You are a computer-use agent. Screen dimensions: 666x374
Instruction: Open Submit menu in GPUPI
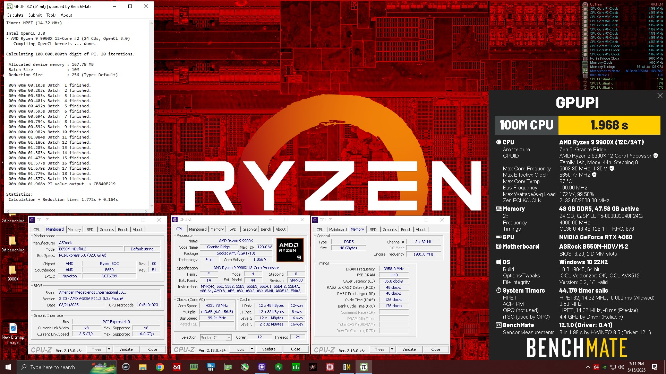click(x=35, y=15)
